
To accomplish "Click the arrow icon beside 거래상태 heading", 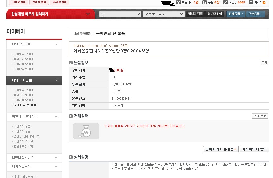I will 71,116.
